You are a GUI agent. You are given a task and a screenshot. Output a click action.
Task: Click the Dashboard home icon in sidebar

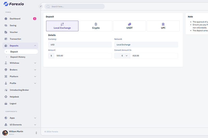pyautogui.click(x=6, y=19)
